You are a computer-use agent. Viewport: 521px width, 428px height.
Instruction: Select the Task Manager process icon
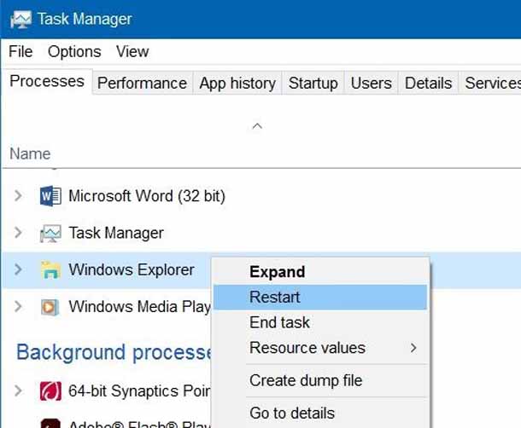click(x=50, y=234)
